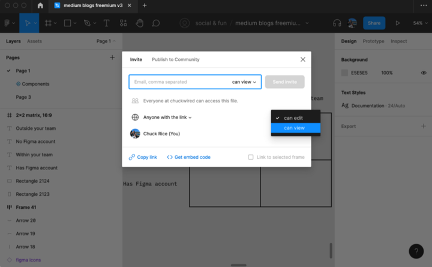Click the Copy link button
Image resolution: width=432 pixels, height=267 pixels.
[x=143, y=157]
